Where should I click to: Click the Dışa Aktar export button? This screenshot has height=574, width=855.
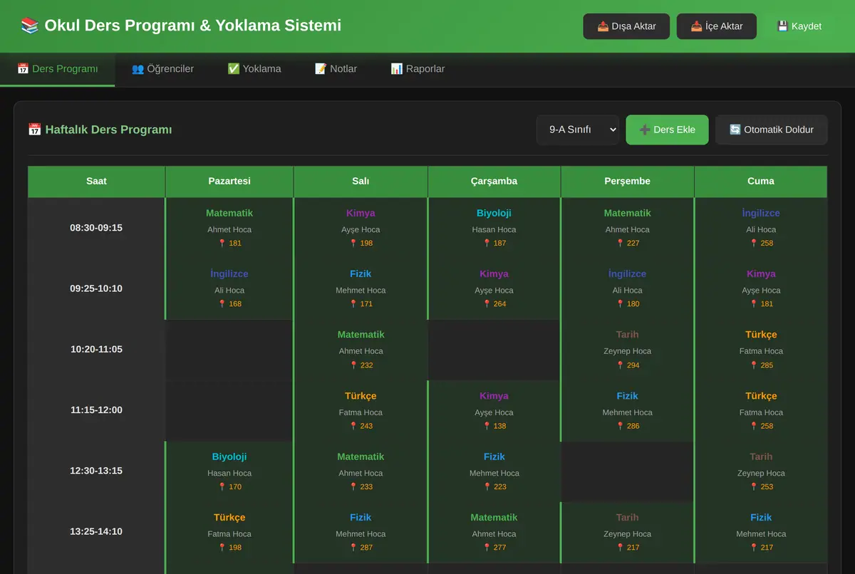[x=626, y=26]
